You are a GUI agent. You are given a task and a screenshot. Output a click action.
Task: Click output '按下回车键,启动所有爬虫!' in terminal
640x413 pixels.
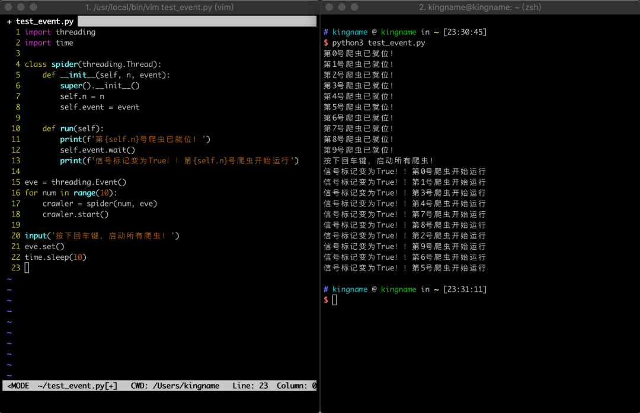tap(379, 160)
